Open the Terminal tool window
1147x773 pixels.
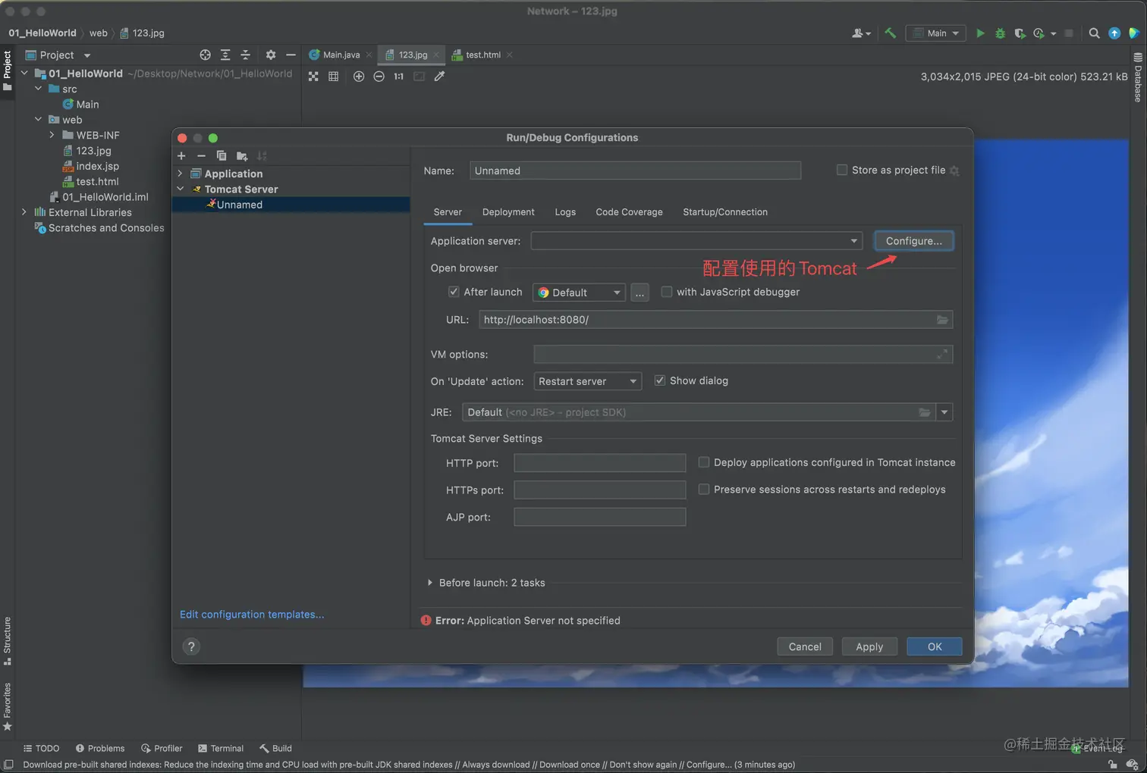click(x=221, y=748)
